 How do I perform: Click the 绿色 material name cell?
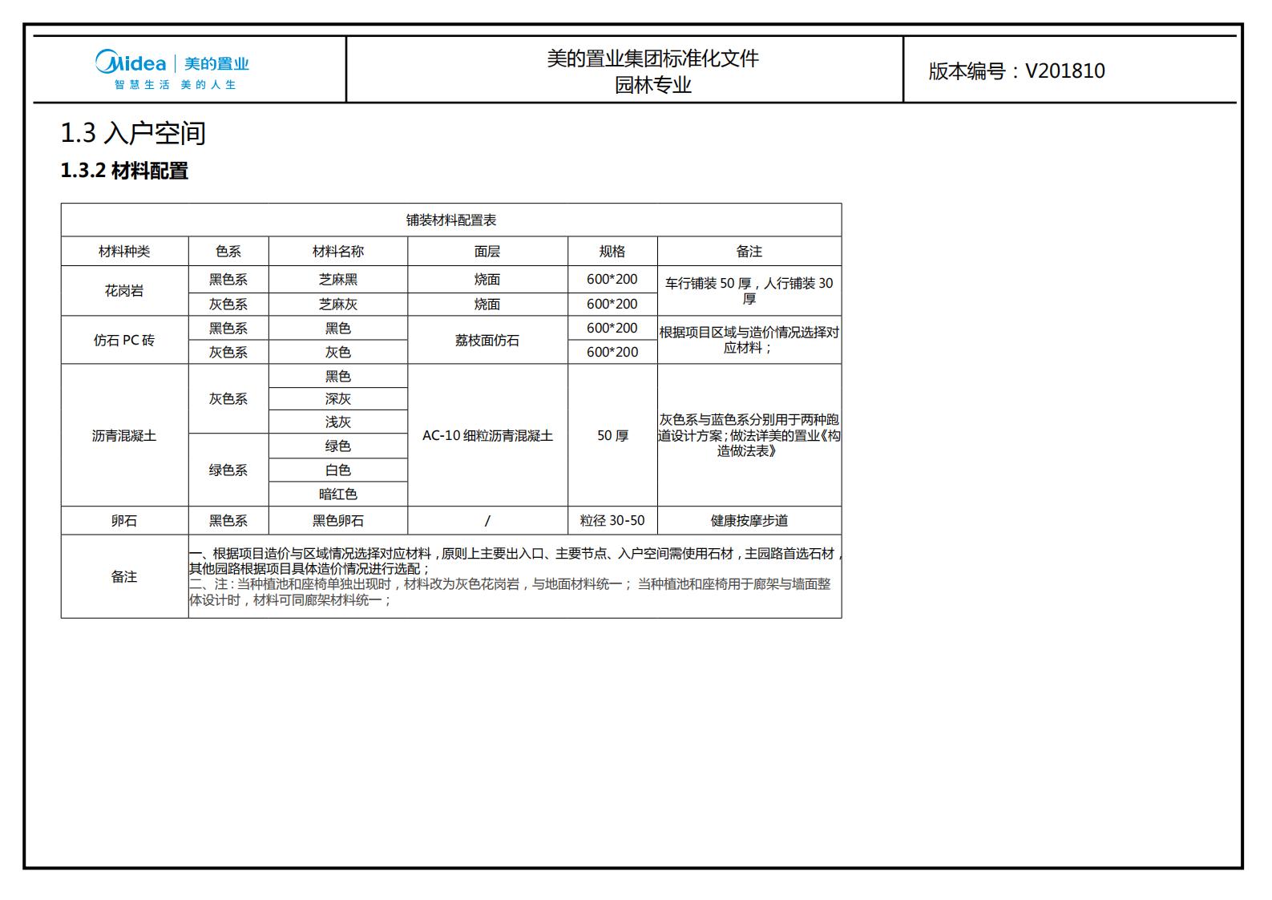[x=338, y=446]
